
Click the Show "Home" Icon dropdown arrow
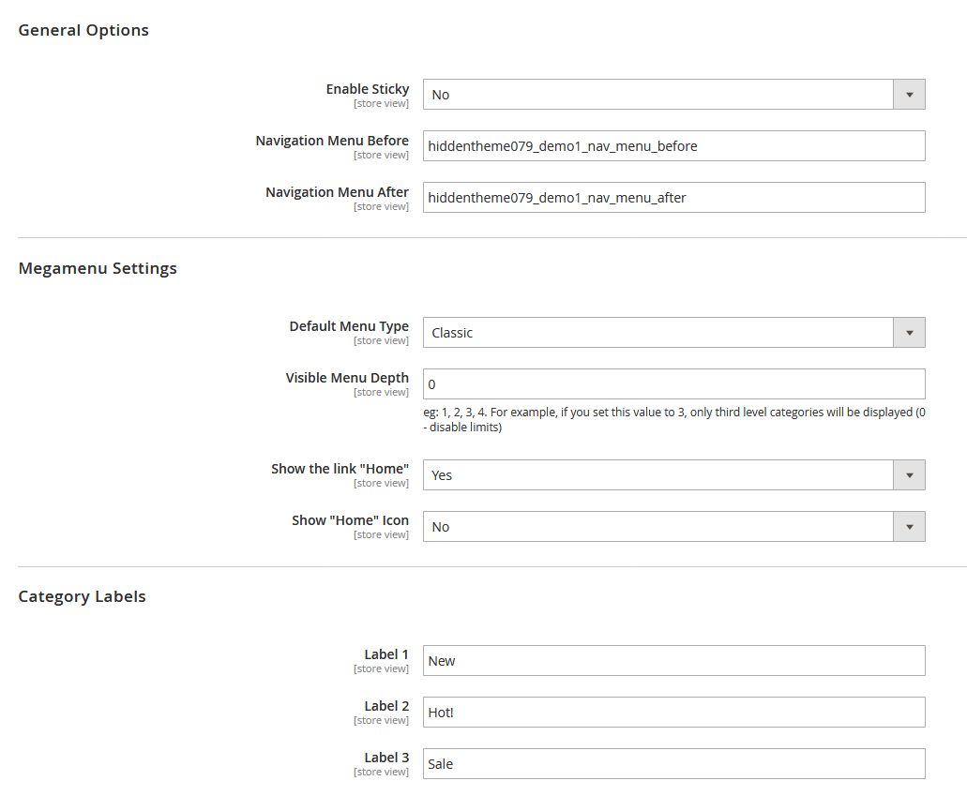coord(908,526)
